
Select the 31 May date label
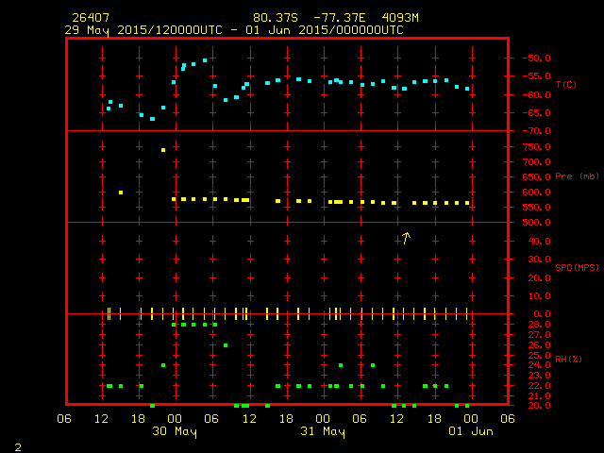click(x=323, y=431)
